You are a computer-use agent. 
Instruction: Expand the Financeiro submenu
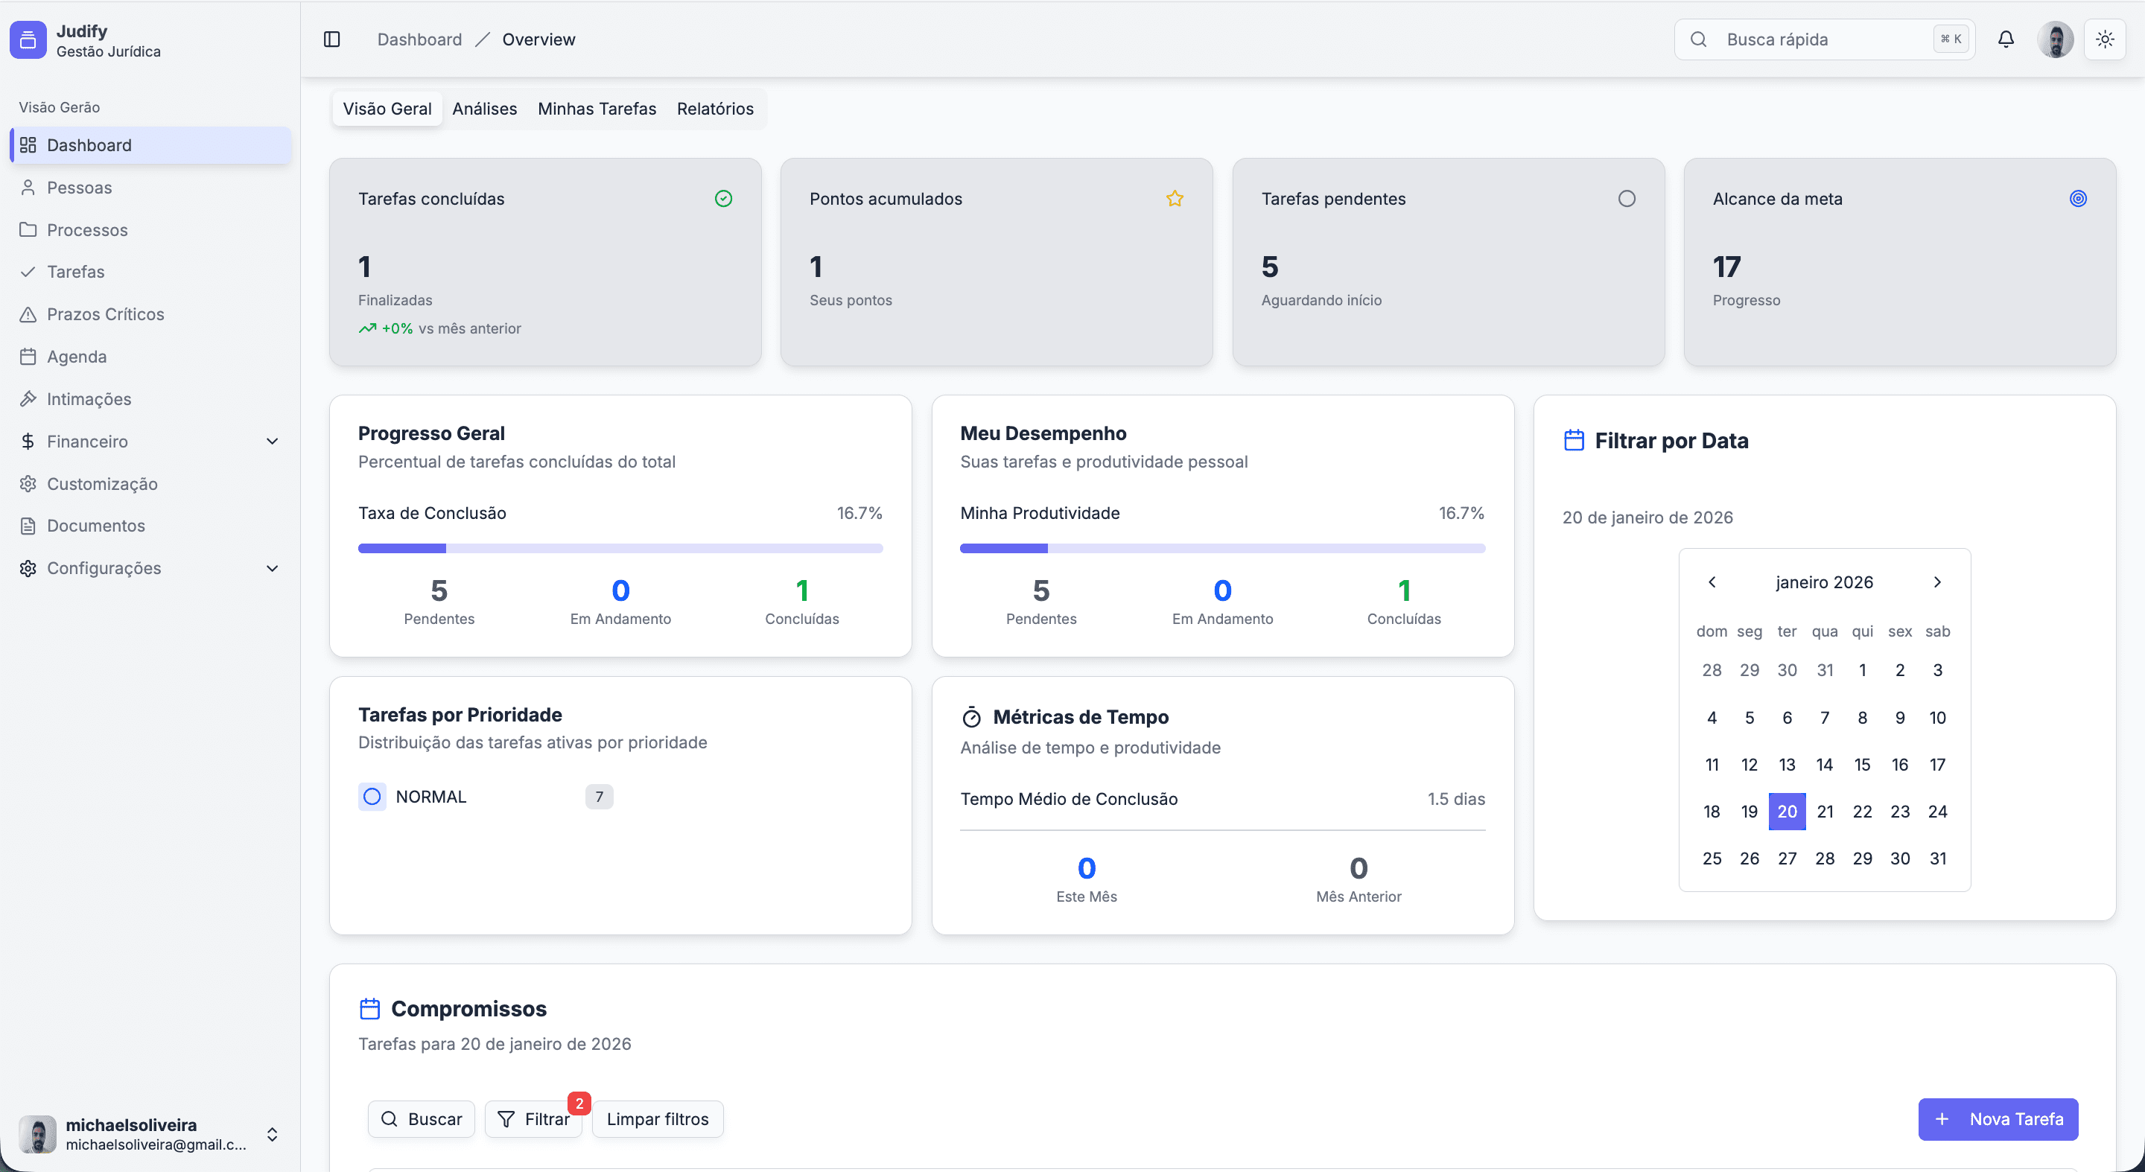tap(271, 441)
